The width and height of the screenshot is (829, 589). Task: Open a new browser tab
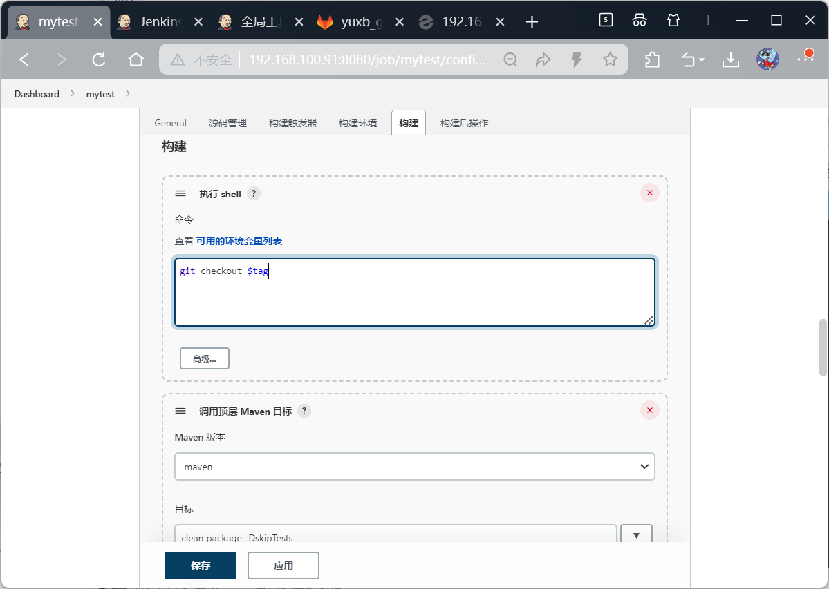pos(532,21)
